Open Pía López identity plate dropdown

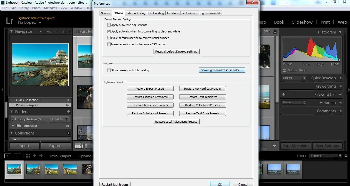40,23
